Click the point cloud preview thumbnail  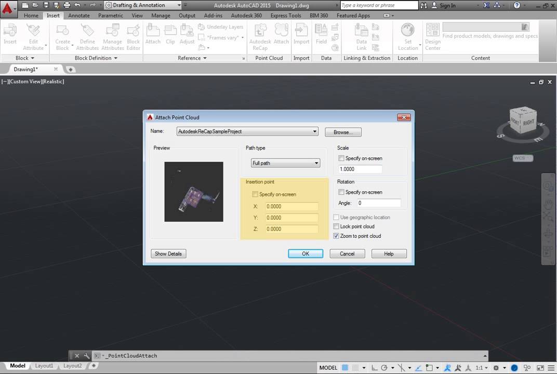194,192
